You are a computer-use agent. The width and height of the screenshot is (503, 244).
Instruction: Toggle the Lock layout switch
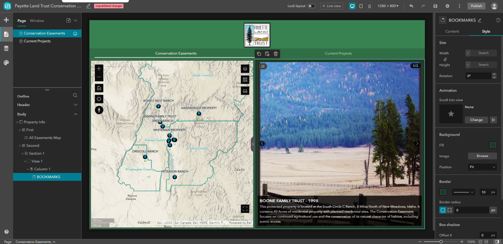pyautogui.click(x=311, y=6)
